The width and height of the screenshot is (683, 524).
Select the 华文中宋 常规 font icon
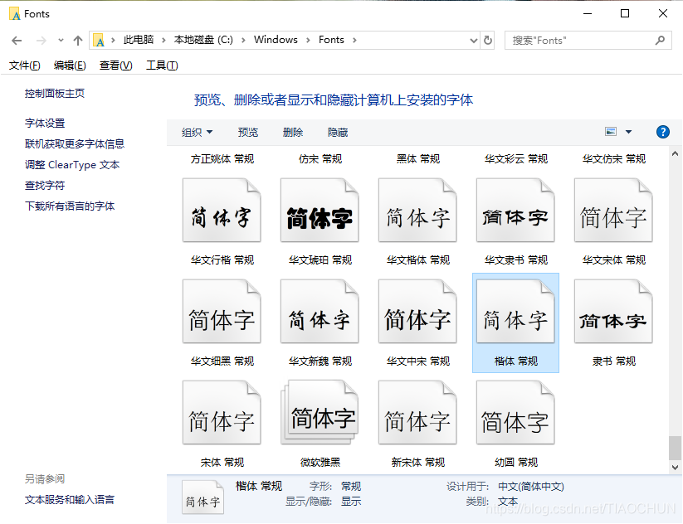[x=417, y=311]
